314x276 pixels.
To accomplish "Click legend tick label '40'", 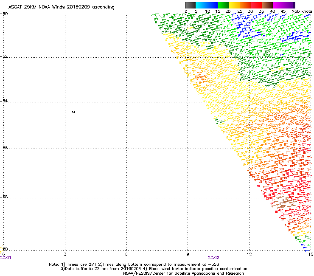I will click(x=272, y=11).
